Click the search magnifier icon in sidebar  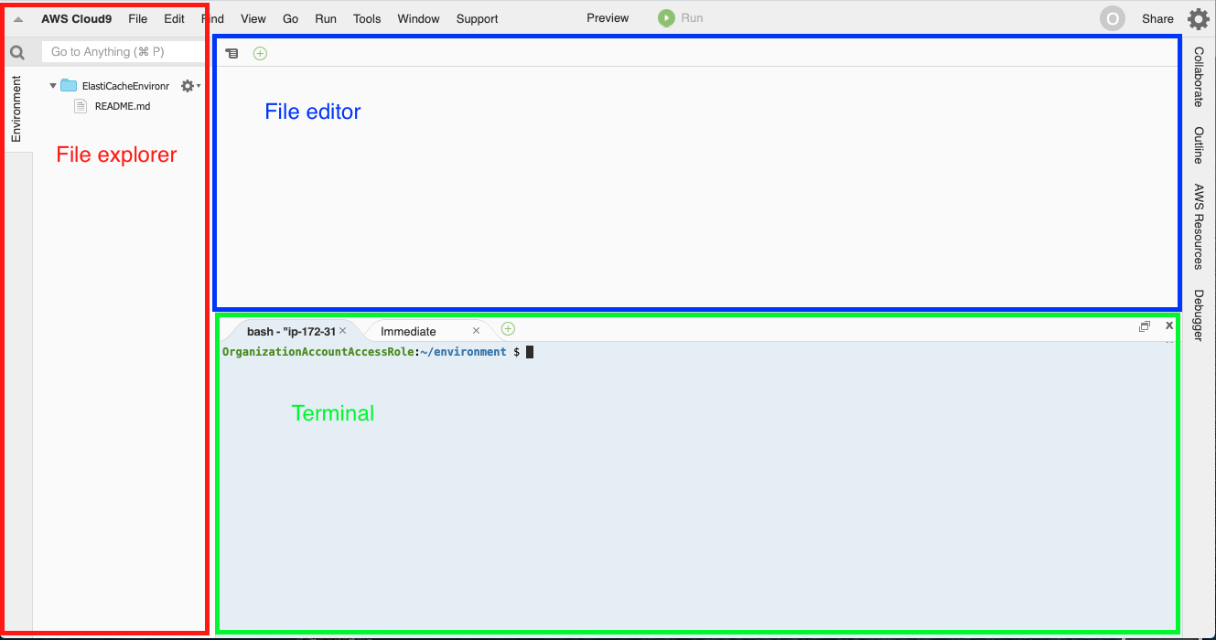16,52
